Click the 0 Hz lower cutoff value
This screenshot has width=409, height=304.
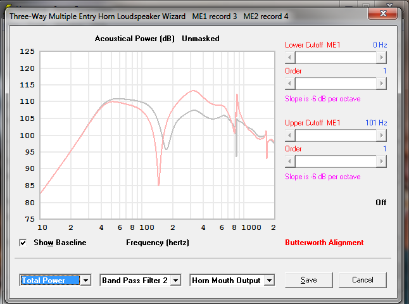[380, 45]
